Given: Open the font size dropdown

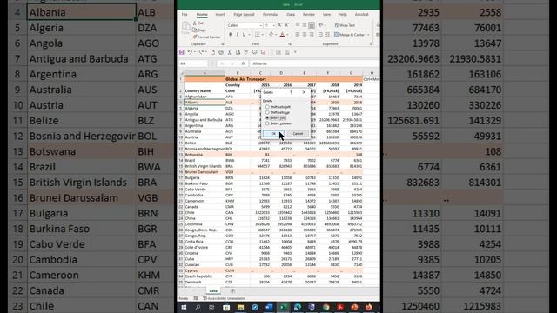Looking at the screenshot, I should pos(274,25).
